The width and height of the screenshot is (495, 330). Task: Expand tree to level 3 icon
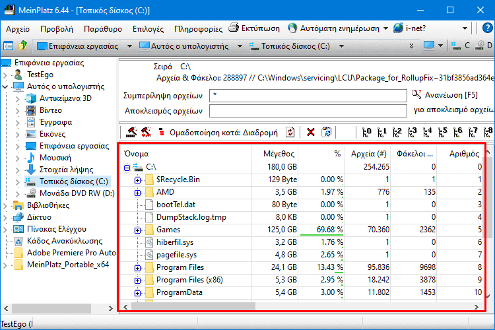[412, 132]
